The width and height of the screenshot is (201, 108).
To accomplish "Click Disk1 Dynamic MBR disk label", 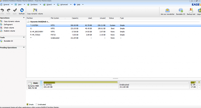I will (33, 85).
